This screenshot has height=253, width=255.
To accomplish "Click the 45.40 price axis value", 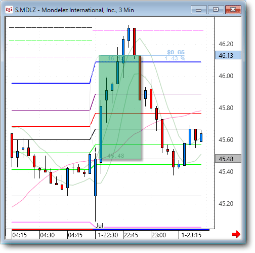I will click(226, 172).
